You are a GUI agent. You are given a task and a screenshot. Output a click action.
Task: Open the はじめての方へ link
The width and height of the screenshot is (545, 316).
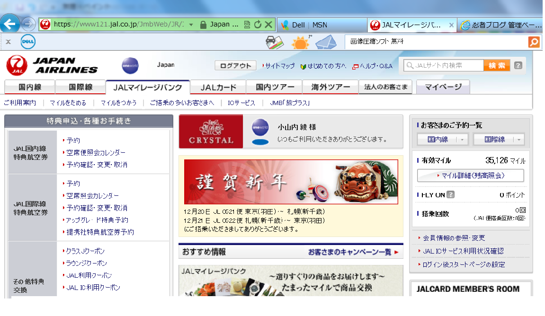326,66
